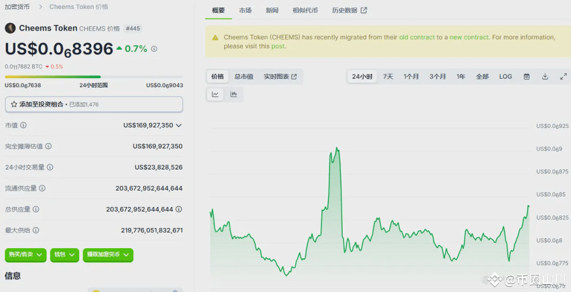The height and width of the screenshot is (292, 571).
Task: Open the post link in notice
Action: [278, 46]
